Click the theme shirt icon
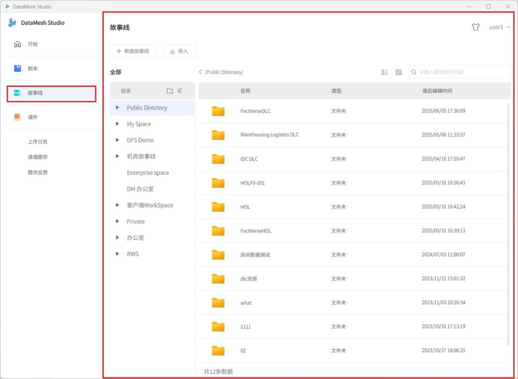 pyautogui.click(x=475, y=27)
